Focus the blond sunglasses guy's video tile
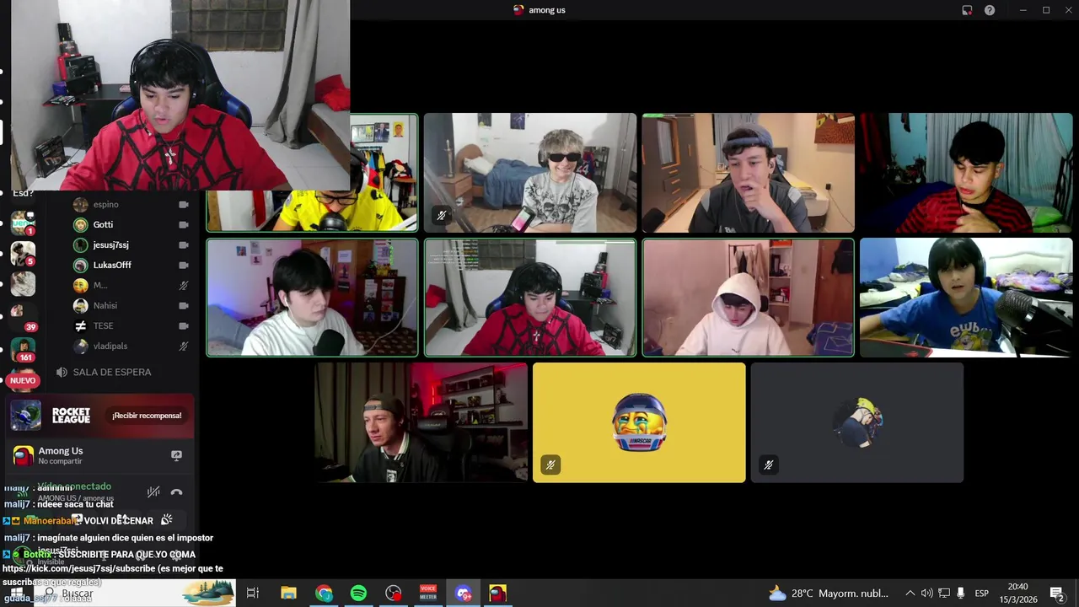 (530, 173)
